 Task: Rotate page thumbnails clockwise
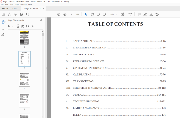[32, 26]
